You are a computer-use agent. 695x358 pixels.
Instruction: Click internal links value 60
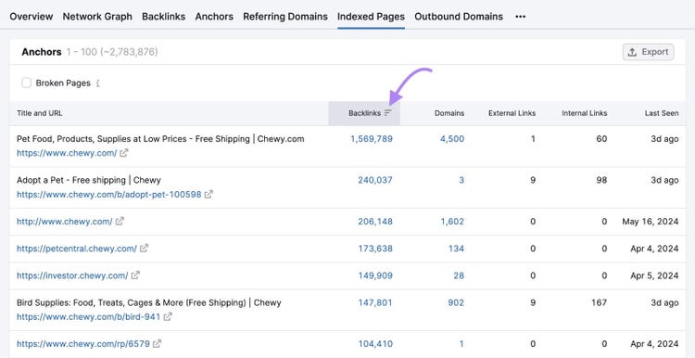(601, 139)
